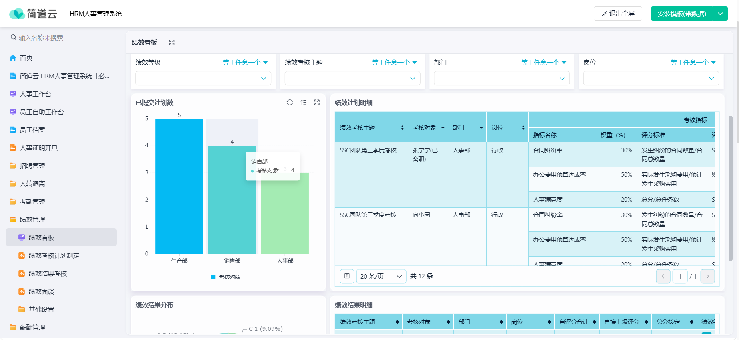739x340 pixels.
Task: Toggle 考核对象 legend item under chart
Action: tap(226, 277)
